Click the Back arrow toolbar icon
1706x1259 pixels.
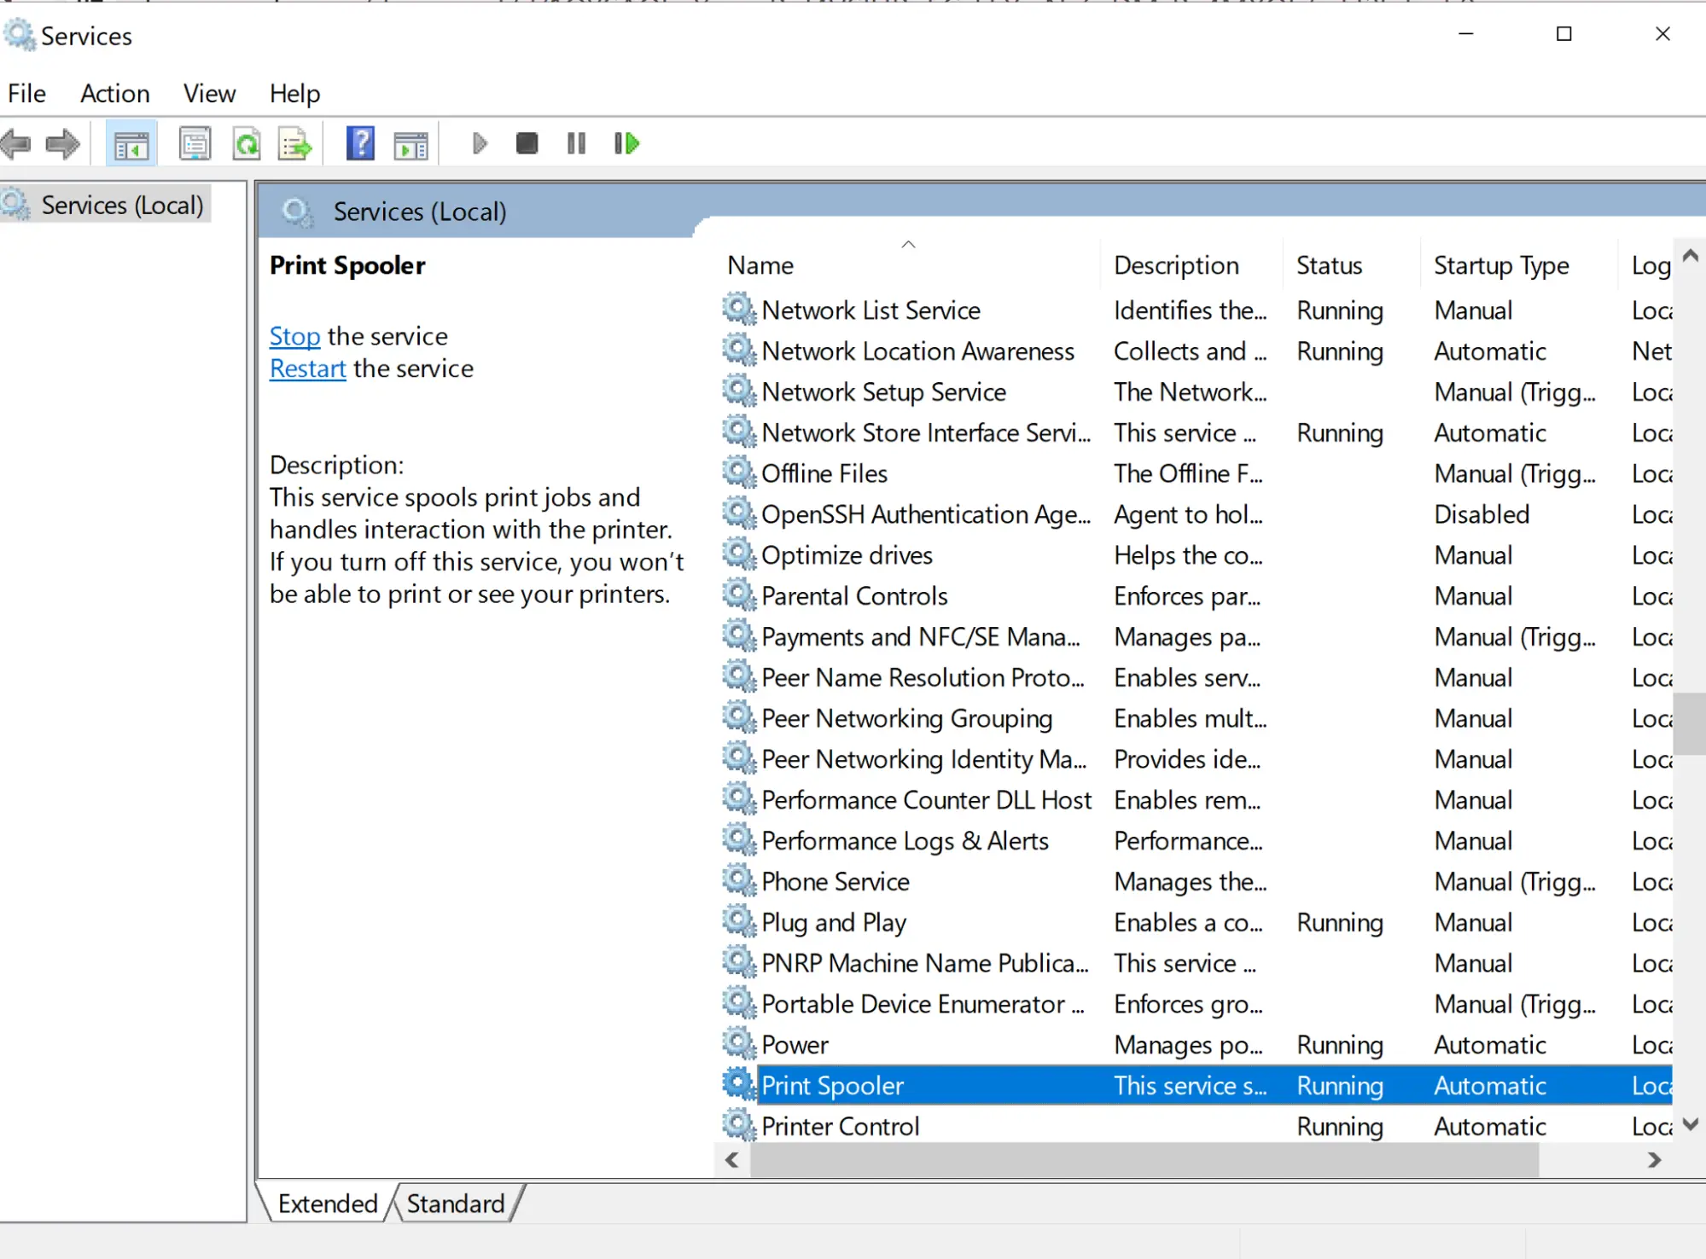point(16,143)
